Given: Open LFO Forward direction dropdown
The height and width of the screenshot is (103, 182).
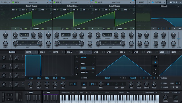Looking at the screenshot, I should click(x=133, y=78).
